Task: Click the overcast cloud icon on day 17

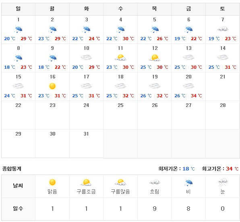Action: (86, 86)
